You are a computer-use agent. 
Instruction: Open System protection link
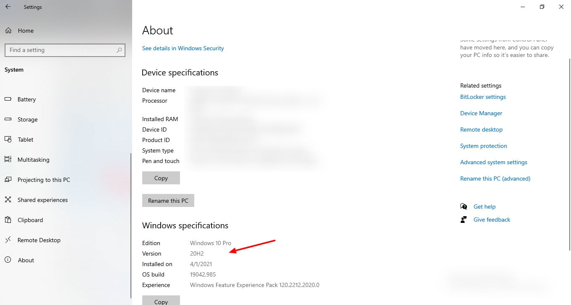[x=484, y=146]
